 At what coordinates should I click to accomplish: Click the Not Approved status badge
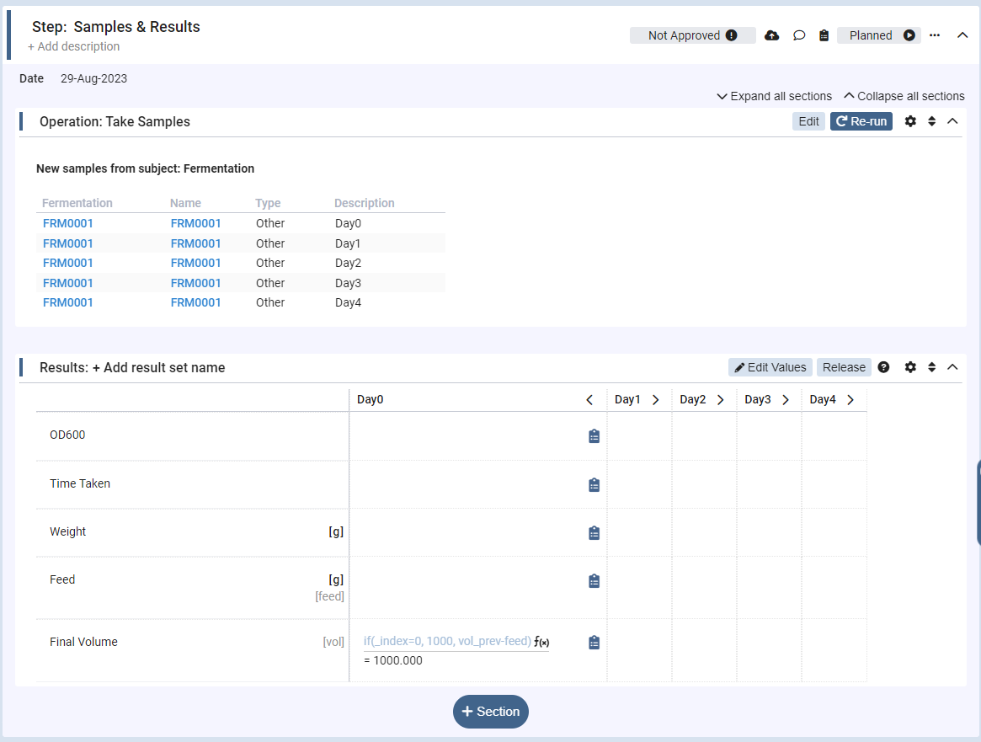point(692,35)
